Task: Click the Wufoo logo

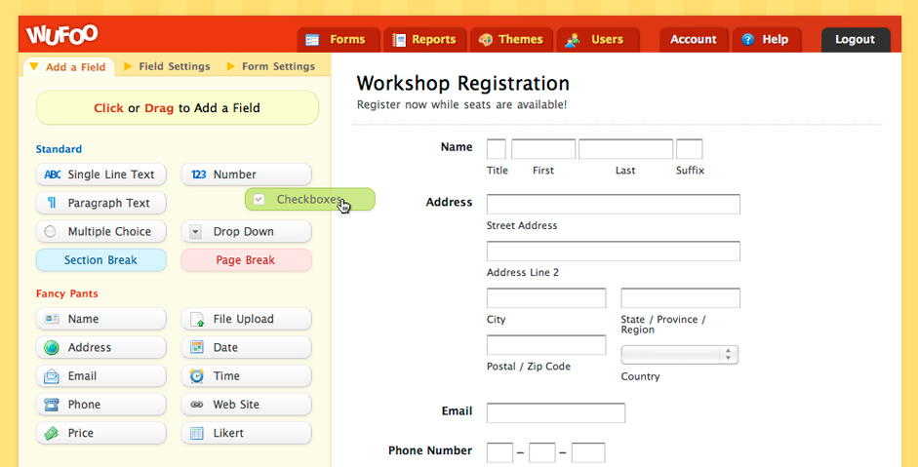Action: click(62, 35)
